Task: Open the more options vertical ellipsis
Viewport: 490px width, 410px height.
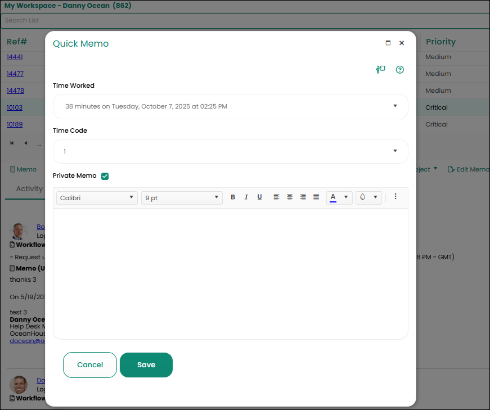Action: (395, 197)
